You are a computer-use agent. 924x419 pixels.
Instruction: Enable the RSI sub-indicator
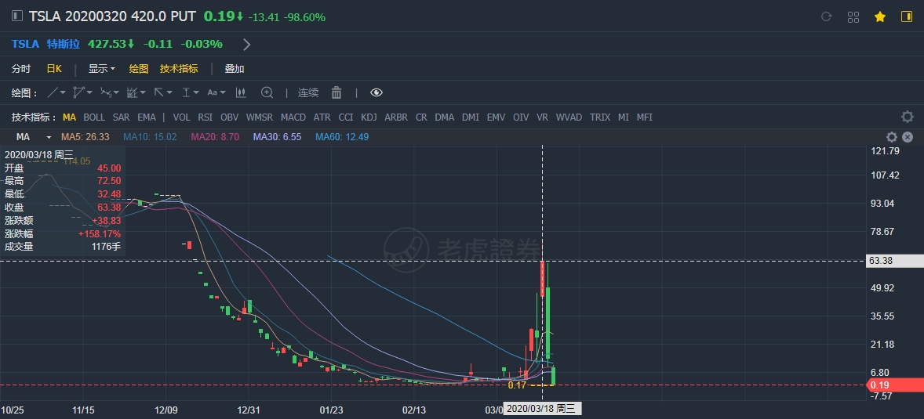click(x=205, y=117)
